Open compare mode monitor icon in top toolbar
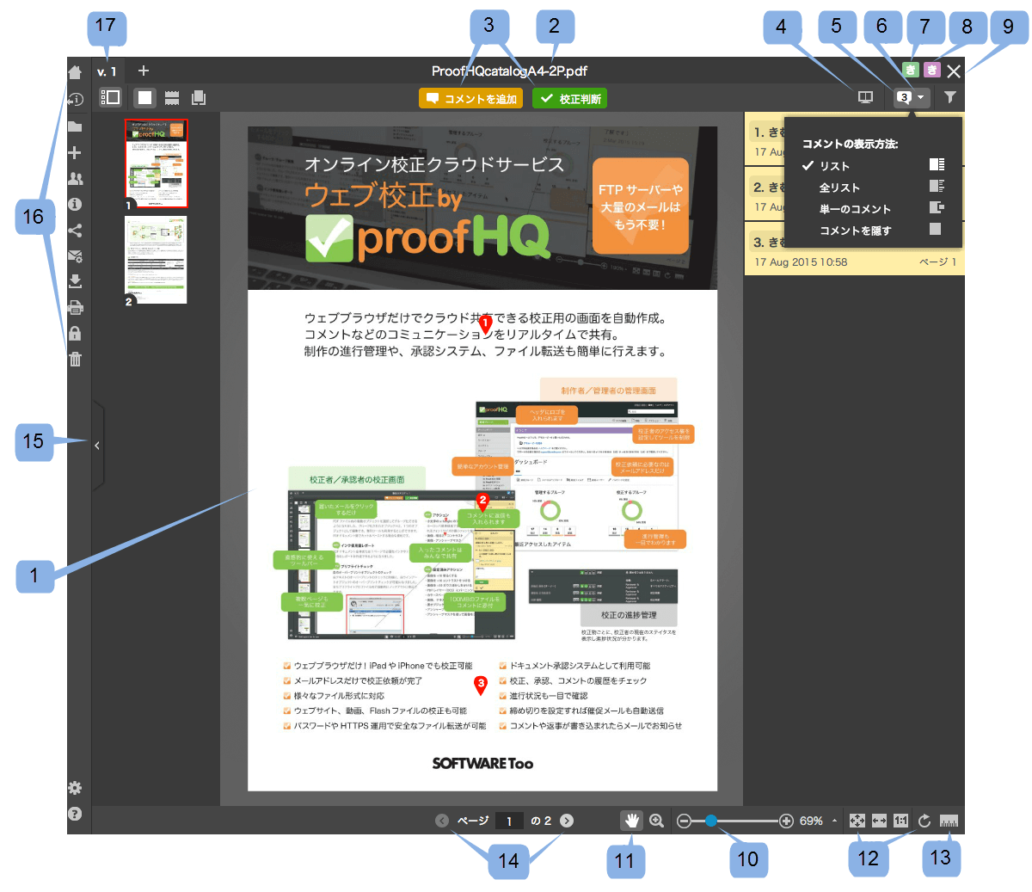The width and height of the screenshot is (1032, 892). click(866, 97)
